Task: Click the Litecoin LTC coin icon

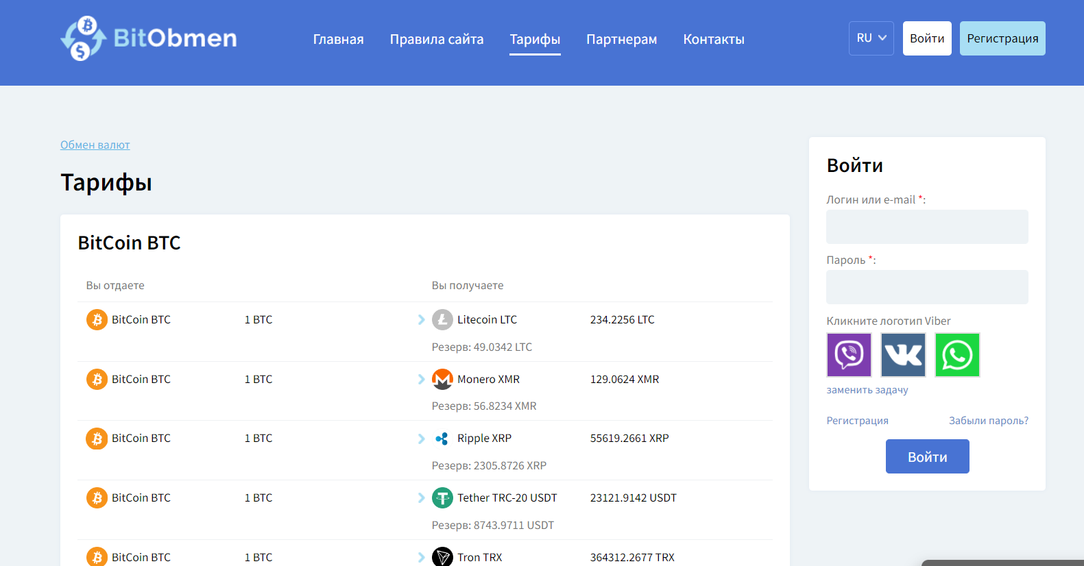Action: 442,320
